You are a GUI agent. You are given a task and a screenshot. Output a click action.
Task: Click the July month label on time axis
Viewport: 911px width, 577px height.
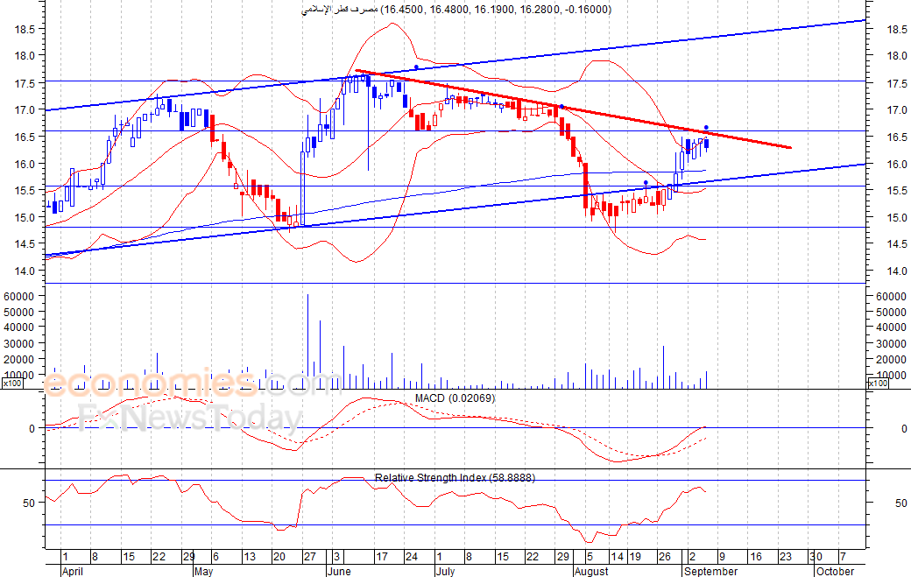[445, 571]
